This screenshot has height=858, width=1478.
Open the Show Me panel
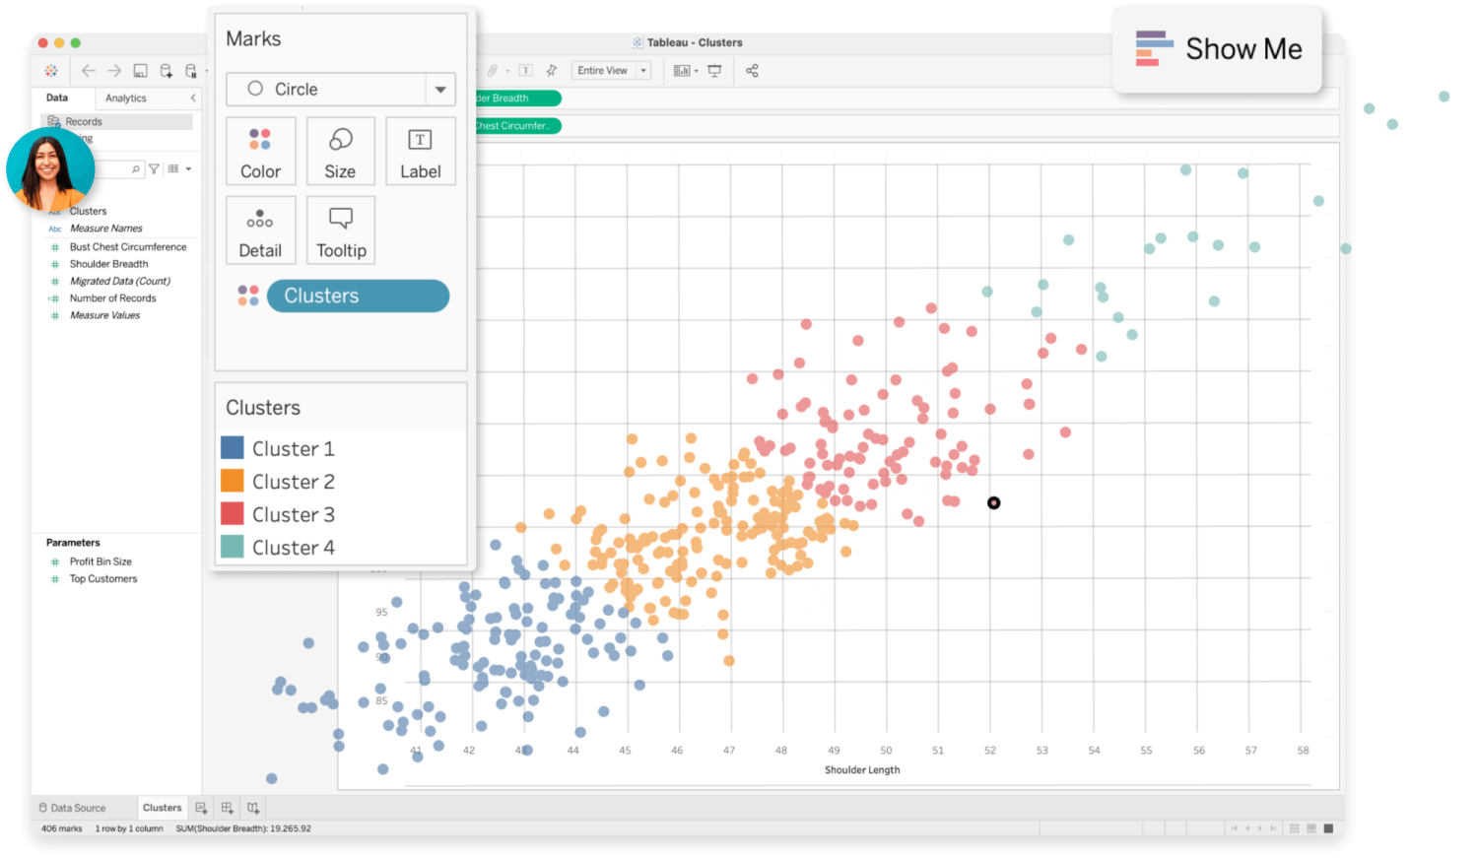(1217, 49)
